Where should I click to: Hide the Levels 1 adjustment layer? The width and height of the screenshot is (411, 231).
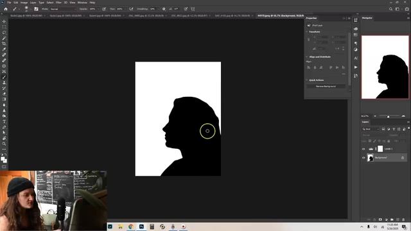[x=363, y=149]
